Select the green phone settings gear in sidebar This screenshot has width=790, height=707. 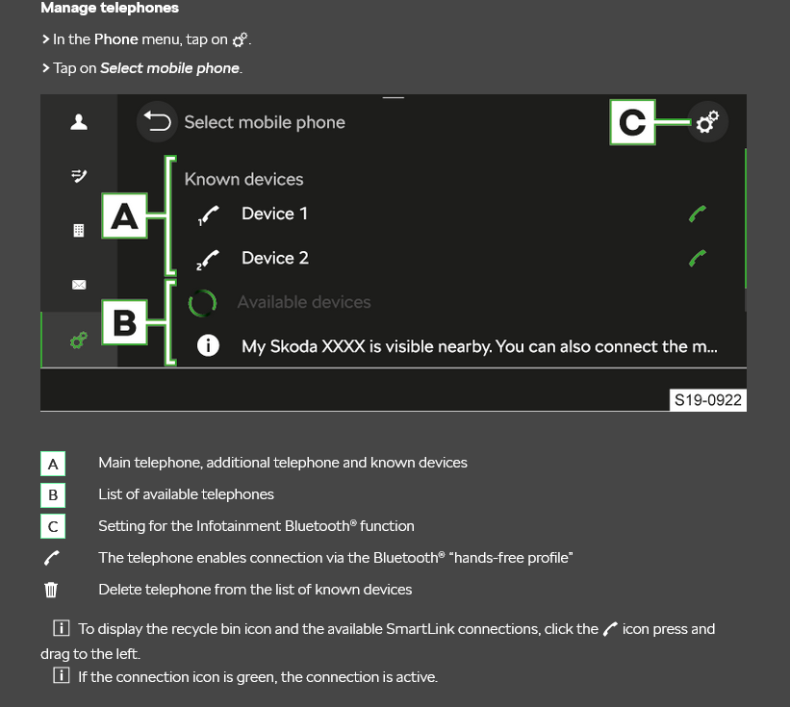(x=79, y=340)
